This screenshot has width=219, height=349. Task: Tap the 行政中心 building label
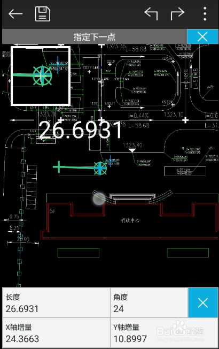pos(130,221)
